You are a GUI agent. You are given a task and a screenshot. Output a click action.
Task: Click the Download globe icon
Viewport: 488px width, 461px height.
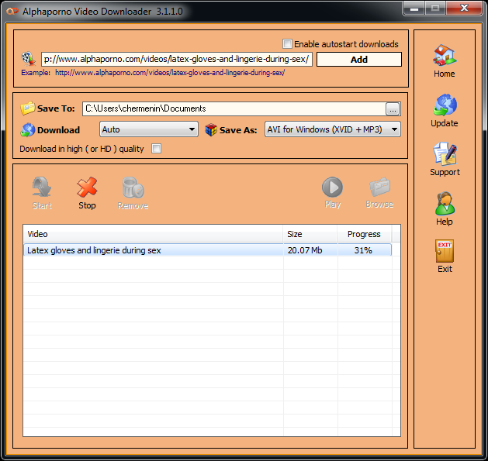[28, 129]
